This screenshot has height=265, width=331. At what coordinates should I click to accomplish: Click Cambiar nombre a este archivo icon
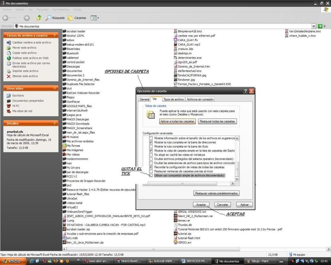[x=9, y=42]
